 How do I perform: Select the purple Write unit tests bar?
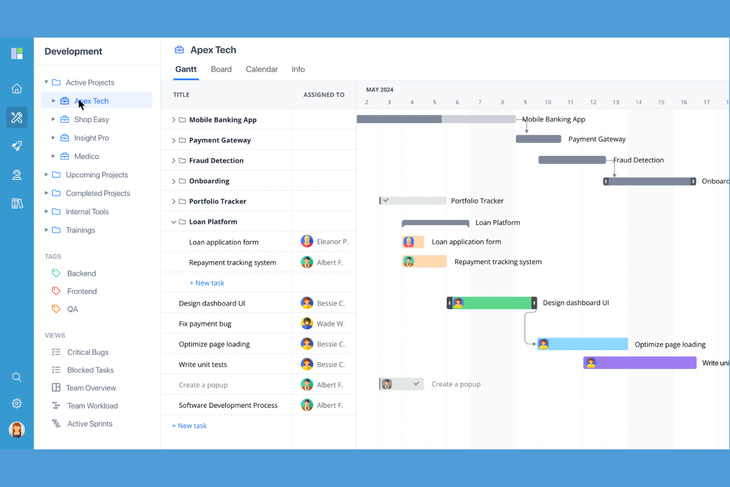pos(640,363)
